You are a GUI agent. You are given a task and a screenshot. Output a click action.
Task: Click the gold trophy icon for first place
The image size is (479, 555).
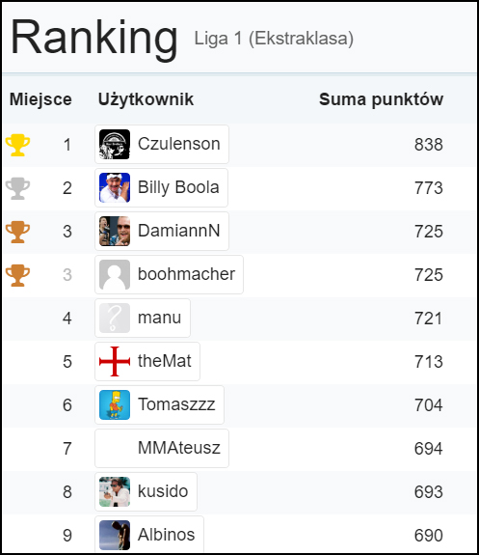17,145
